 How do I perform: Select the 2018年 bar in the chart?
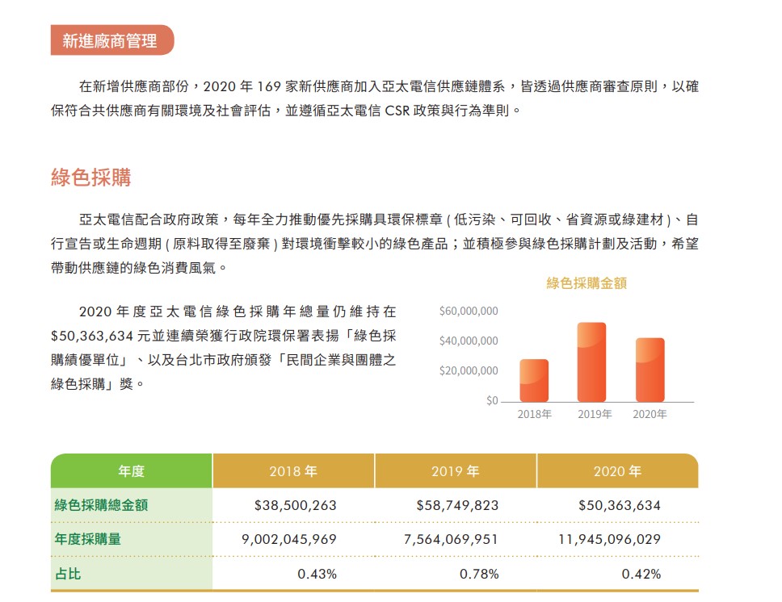[x=534, y=380]
